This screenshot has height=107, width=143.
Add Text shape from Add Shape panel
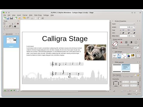point(119,56)
